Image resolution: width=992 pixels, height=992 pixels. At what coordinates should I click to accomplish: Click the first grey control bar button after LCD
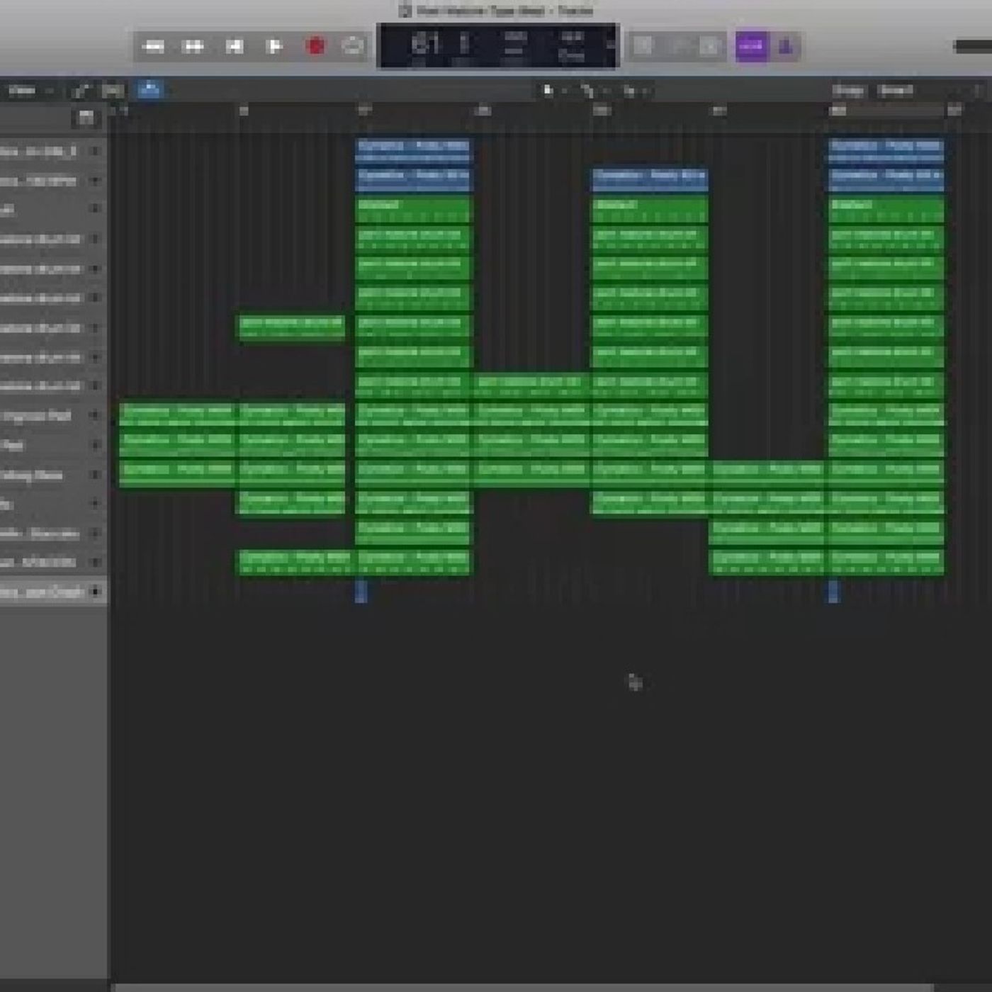pyautogui.click(x=644, y=47)
